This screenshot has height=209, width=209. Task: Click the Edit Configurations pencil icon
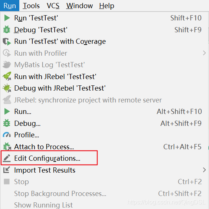(7, 158)
